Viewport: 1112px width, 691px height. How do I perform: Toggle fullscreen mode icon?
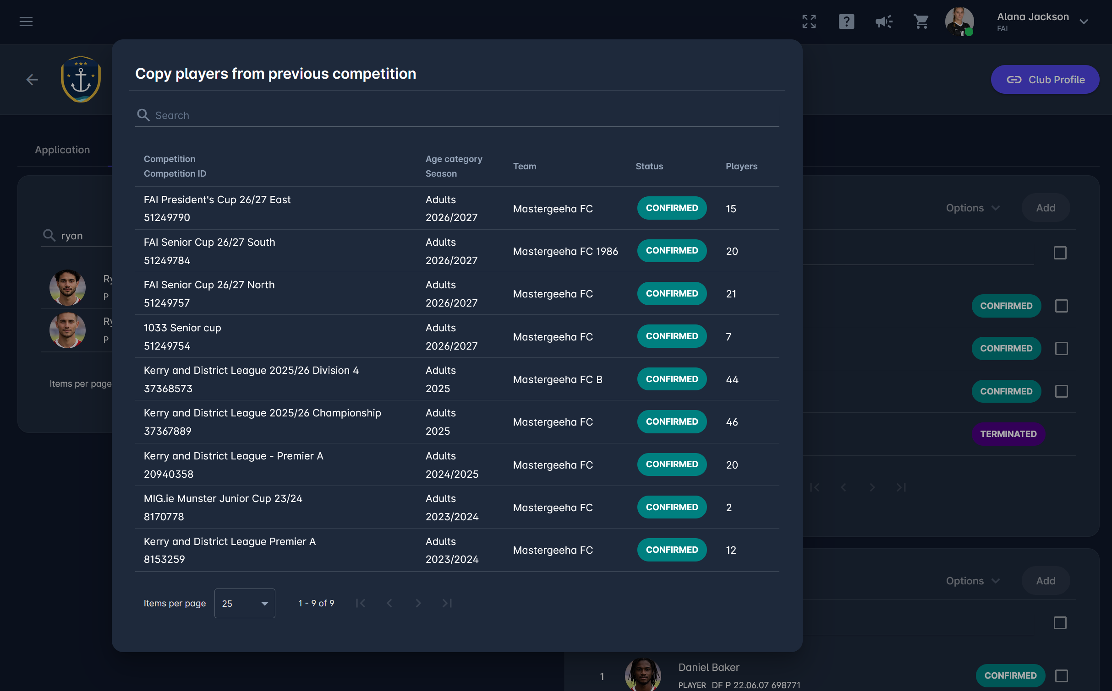click(809, 22)
